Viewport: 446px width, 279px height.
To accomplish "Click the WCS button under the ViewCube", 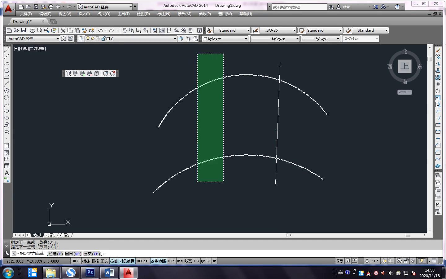I will click(404, 92).
